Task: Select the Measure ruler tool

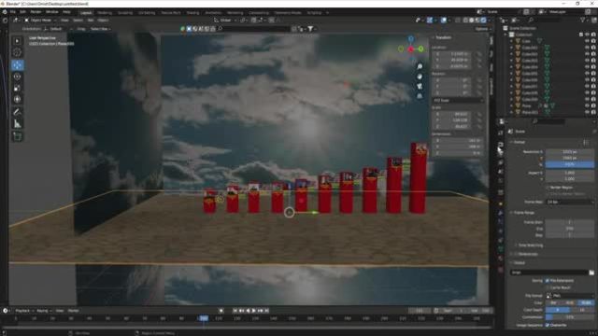Action: 17,124
